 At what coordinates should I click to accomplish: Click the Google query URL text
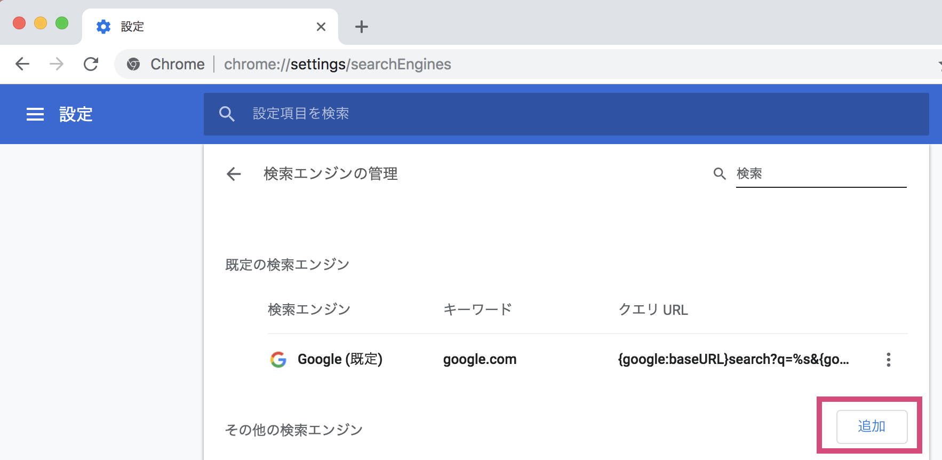(x=733, y=360)
